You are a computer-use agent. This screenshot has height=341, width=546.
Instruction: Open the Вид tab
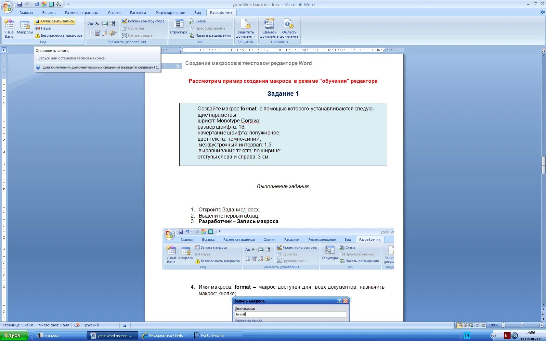coord(198,13)
